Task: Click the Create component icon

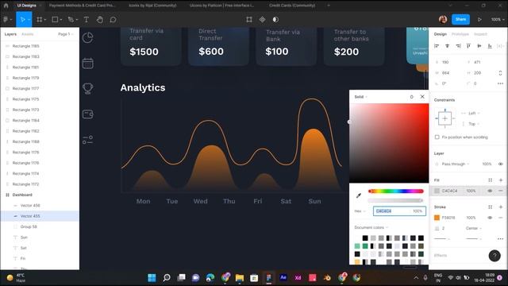Action: (x=262, y=20)
